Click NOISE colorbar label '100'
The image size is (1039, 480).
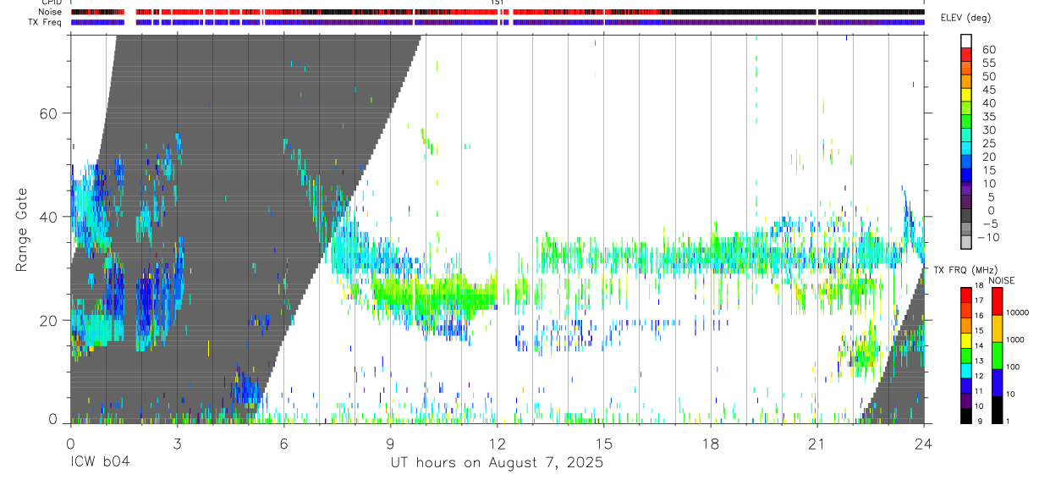(x=1012, y=367)
